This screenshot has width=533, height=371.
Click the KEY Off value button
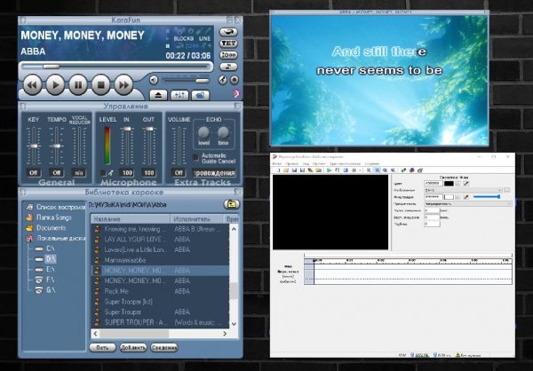click(x=34, y=173)
